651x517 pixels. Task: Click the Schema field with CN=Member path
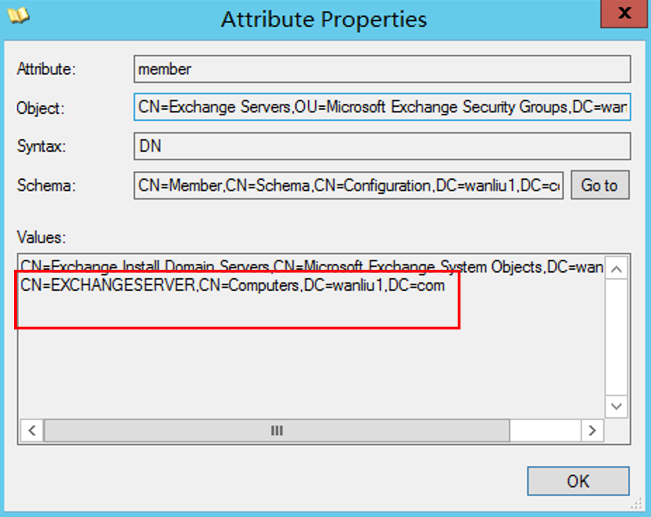pyautogui.click(x=348, y=185)
